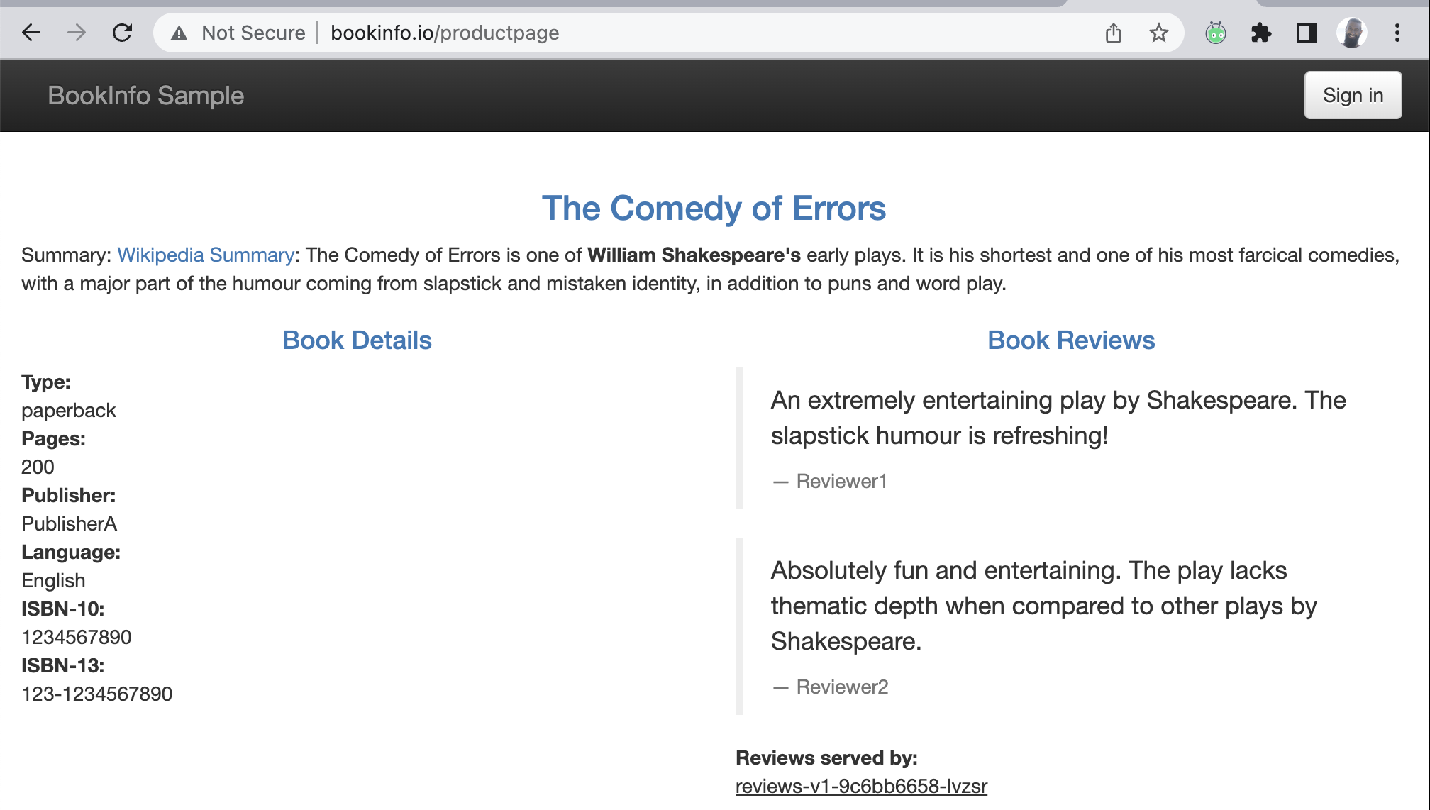Bookmark this page with star icon

1159,33
